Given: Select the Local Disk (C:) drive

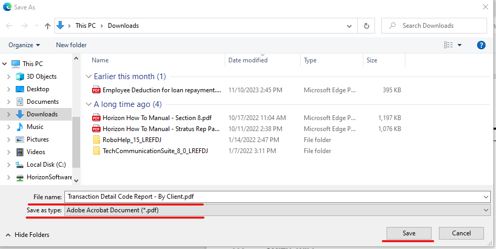Looking at the screenshot, I should [46, 165].
